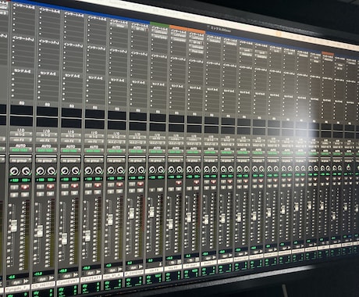359x297 pixels.
Task: Click right pan knob of third full strip
Action: [x=76, y=170]
